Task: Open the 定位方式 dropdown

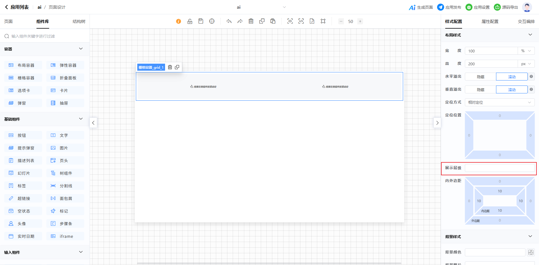Action: point(499,102)
